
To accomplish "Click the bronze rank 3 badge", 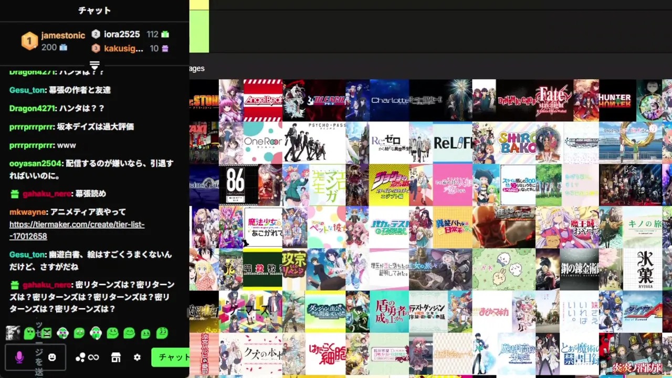I will pos(96,48).
